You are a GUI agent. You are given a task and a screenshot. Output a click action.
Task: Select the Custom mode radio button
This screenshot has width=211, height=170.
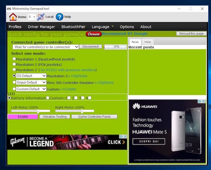[14, 89]
